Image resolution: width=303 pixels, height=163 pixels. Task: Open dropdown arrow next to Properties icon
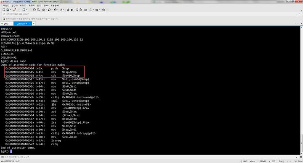click(27, 10)
